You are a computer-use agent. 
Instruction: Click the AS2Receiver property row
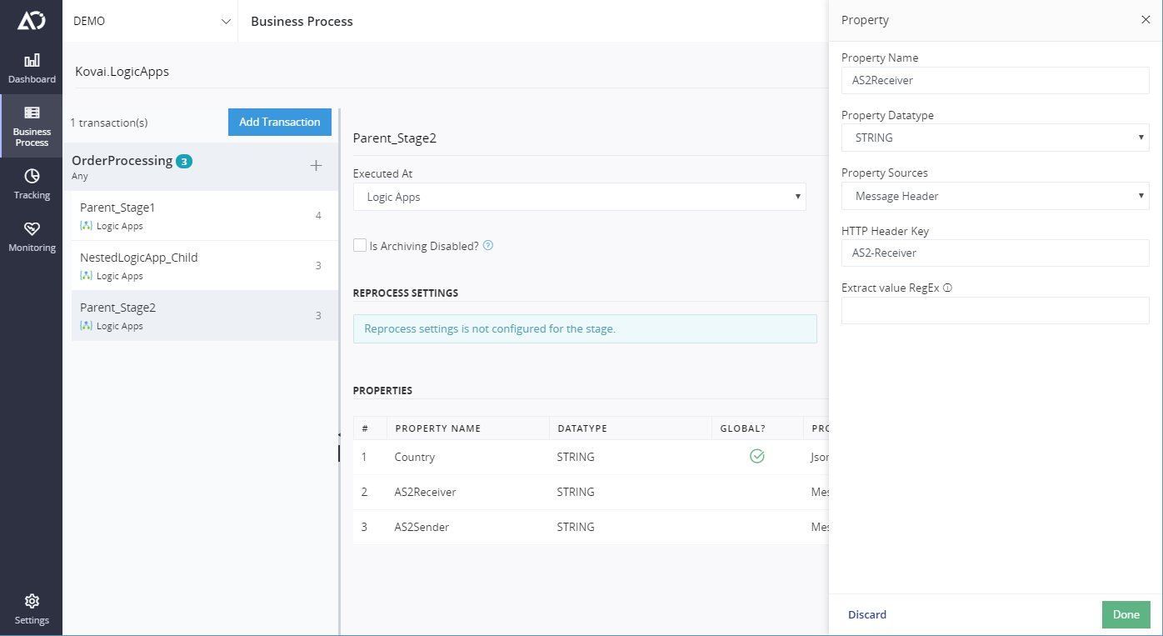[x=591, y=492]
